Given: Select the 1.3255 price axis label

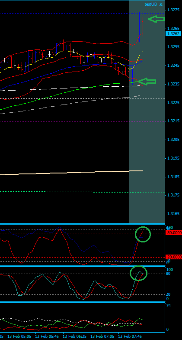Looking at the screenshot, I should (173, 47).
